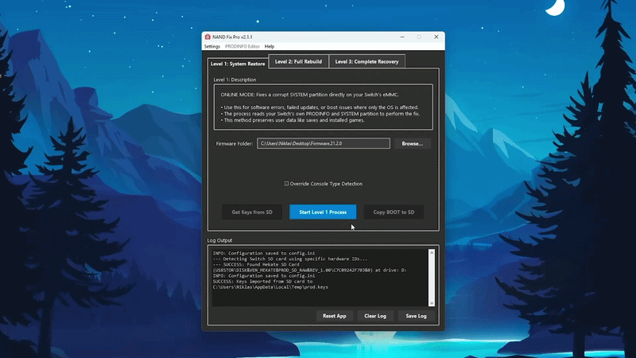Click Reset App button

[x=334, y=316]
